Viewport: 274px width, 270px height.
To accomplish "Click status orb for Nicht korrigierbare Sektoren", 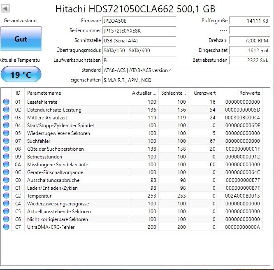I will pyautogui.click(x=6, y=219).
